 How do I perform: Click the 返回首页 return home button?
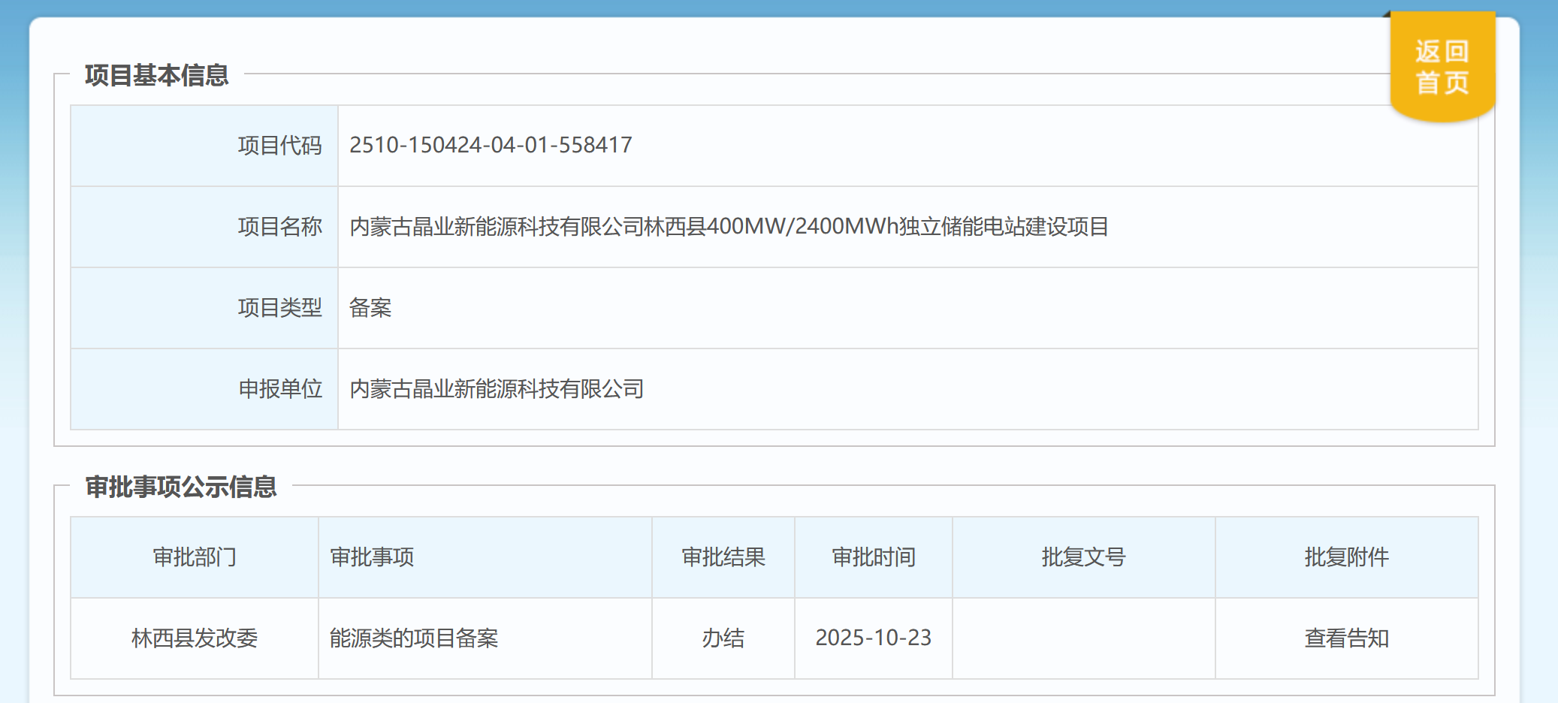[x=1442, y=67]
